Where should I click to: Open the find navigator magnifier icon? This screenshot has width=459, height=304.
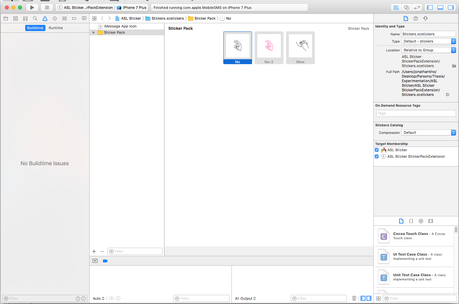[35, 19]
